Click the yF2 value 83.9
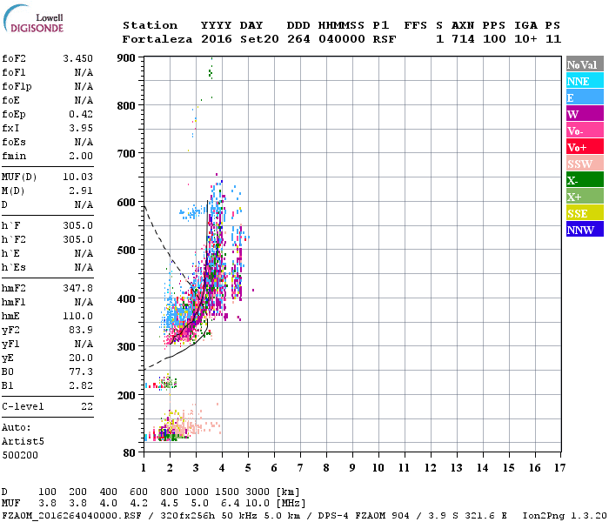Image resolution: width=609 pixels, height=522 pixels. [x=81, y=330]
